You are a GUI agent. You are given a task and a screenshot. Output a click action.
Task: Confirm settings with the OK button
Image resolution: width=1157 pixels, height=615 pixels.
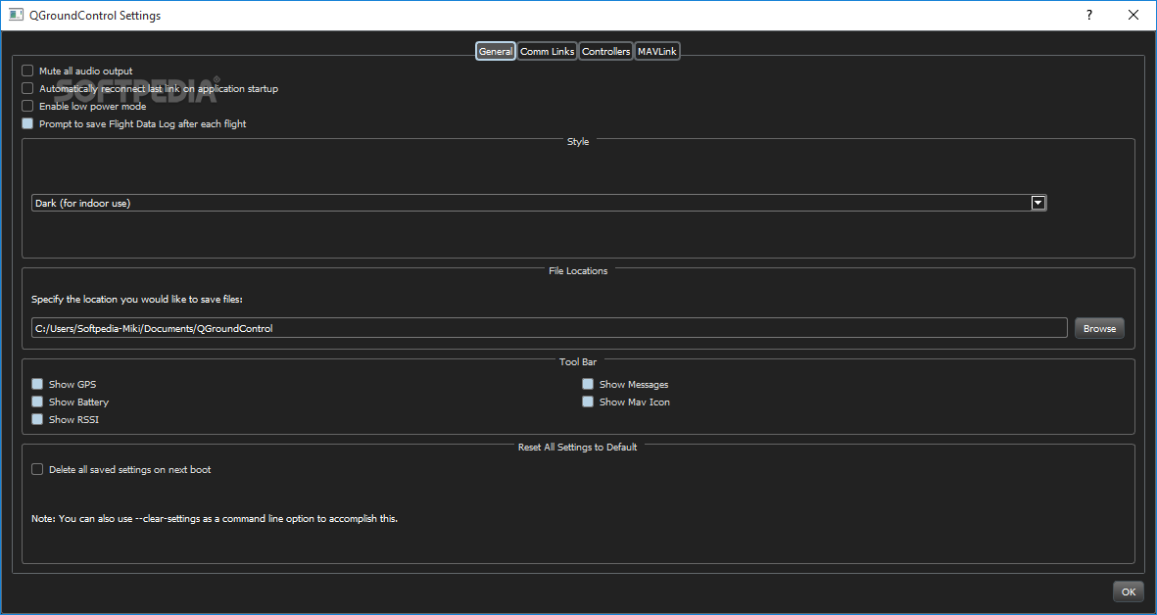(1129, 591)
